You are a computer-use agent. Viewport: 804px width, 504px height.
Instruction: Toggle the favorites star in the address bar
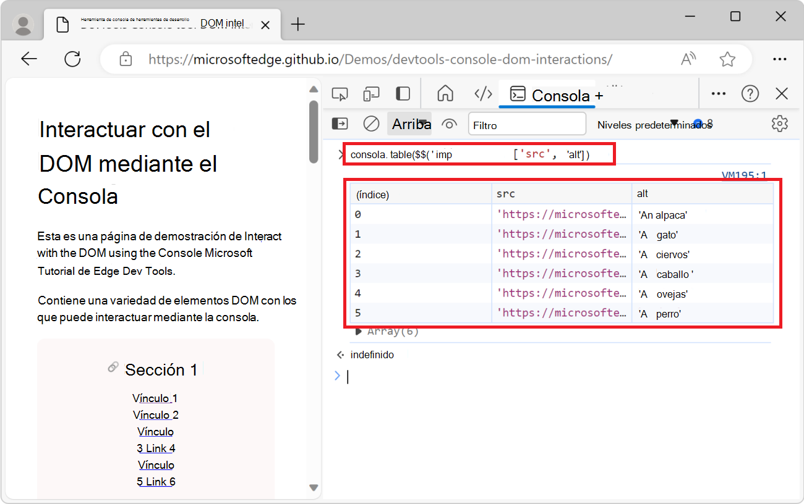coord(727,59)
